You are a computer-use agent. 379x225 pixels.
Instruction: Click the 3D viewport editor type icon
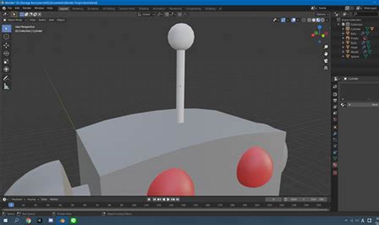pos(5,14)
